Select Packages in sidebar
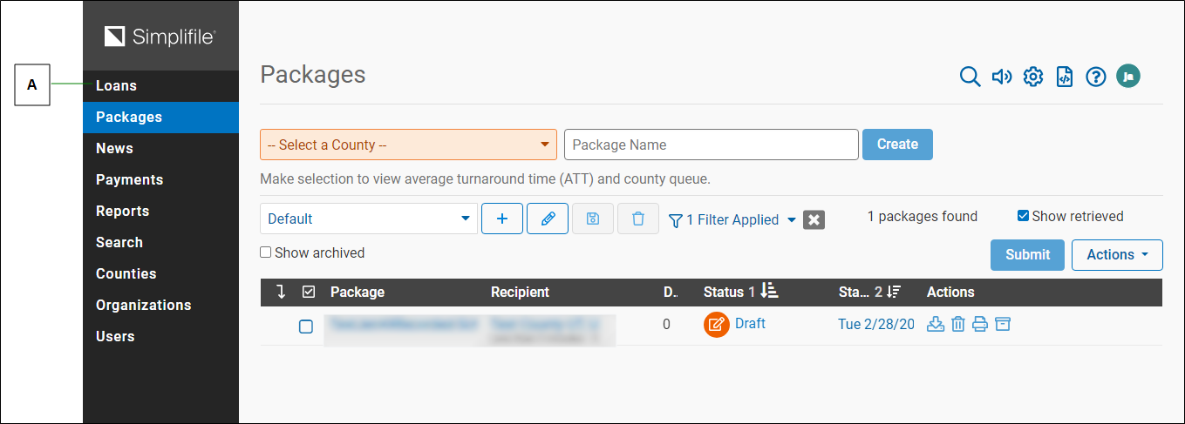Image resolution: width=1185 pixels, height=424 pixels. click(160, 117)
